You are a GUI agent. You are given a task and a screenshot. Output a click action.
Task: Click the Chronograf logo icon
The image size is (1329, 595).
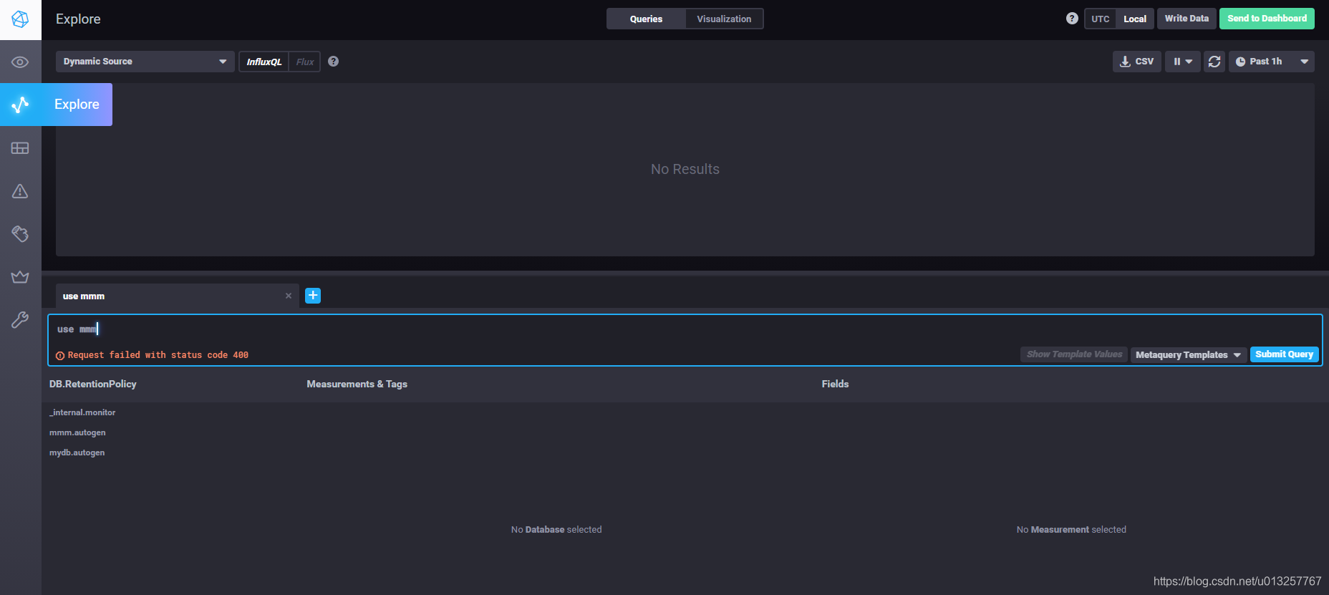pos(20,19)
